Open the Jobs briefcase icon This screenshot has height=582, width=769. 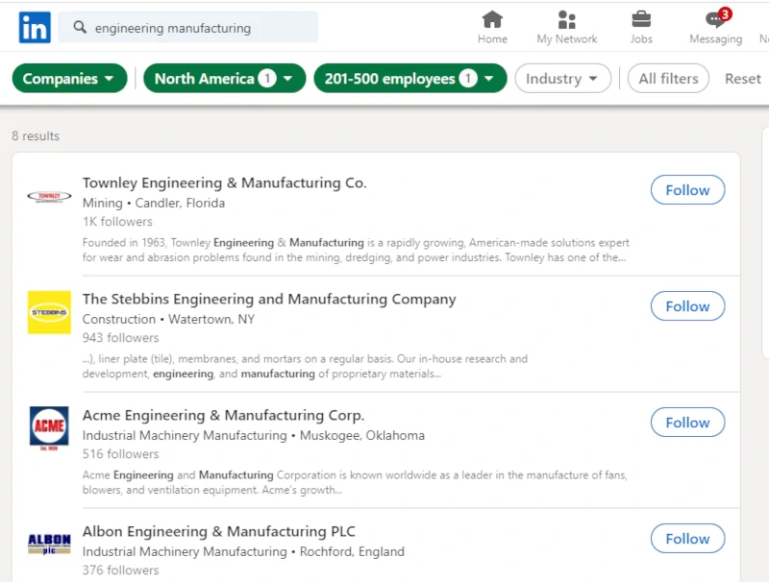(641, 28)
